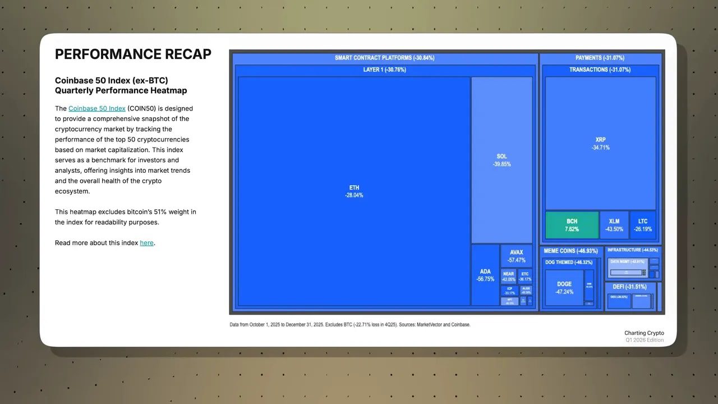The image size is (718, 404).
Task: Click the XLM -43.50% tile
Action: click(614, 224)
